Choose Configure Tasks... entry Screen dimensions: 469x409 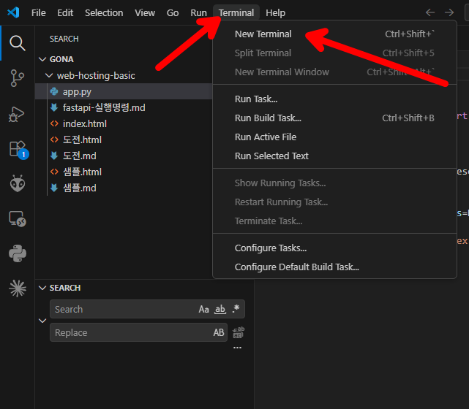[x=334, y=248]
